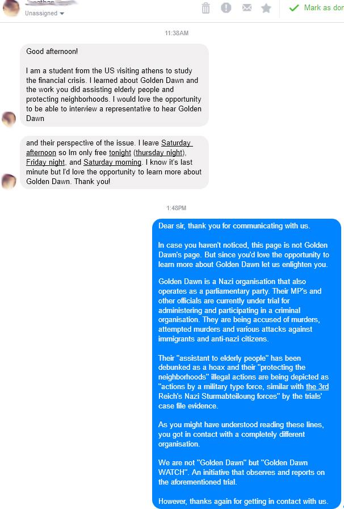Viewport: 344px width, 509px height.
Task: Select the Mark as done button
Action: [316, 8]
